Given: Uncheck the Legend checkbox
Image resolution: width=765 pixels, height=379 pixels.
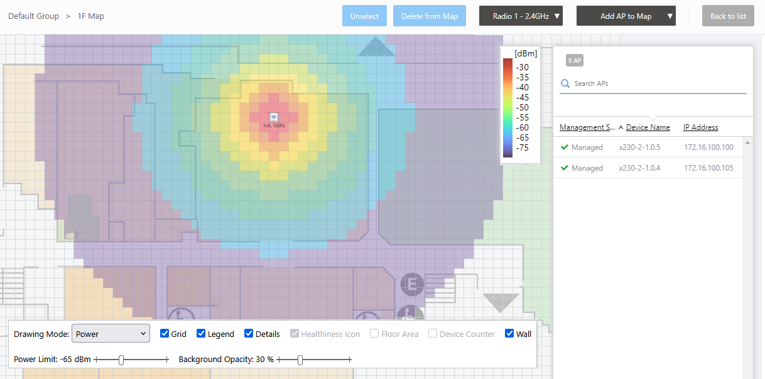Looking at the screenshot, I should point(201,334).
